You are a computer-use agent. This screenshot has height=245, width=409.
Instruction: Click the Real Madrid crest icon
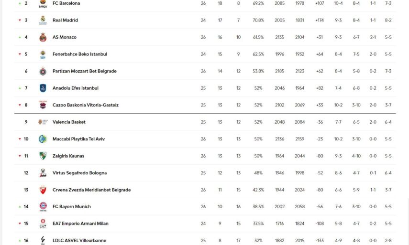[x=43, y=20]
